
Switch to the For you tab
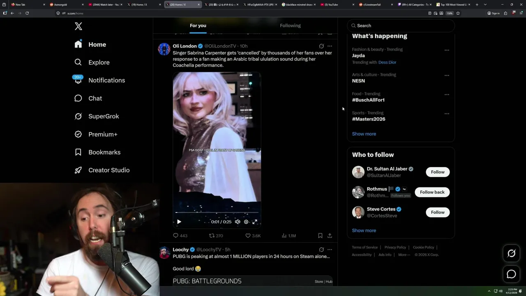[198, 25]
